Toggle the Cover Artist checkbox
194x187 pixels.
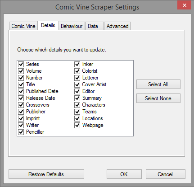point(77,84)
